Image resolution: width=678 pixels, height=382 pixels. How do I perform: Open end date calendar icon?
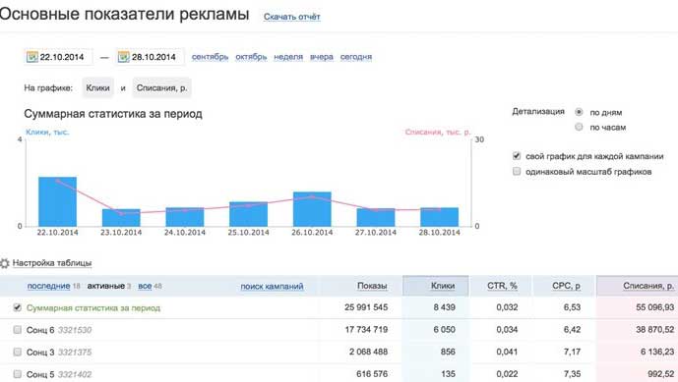(x=124, y=57)
